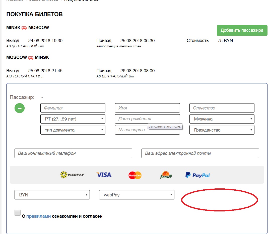Image resolution: width=269 pixels, height=234 pixels.
Task: Click the Ваш контактный телефон field
Action: pyautogui.click(x=74, y=153)
